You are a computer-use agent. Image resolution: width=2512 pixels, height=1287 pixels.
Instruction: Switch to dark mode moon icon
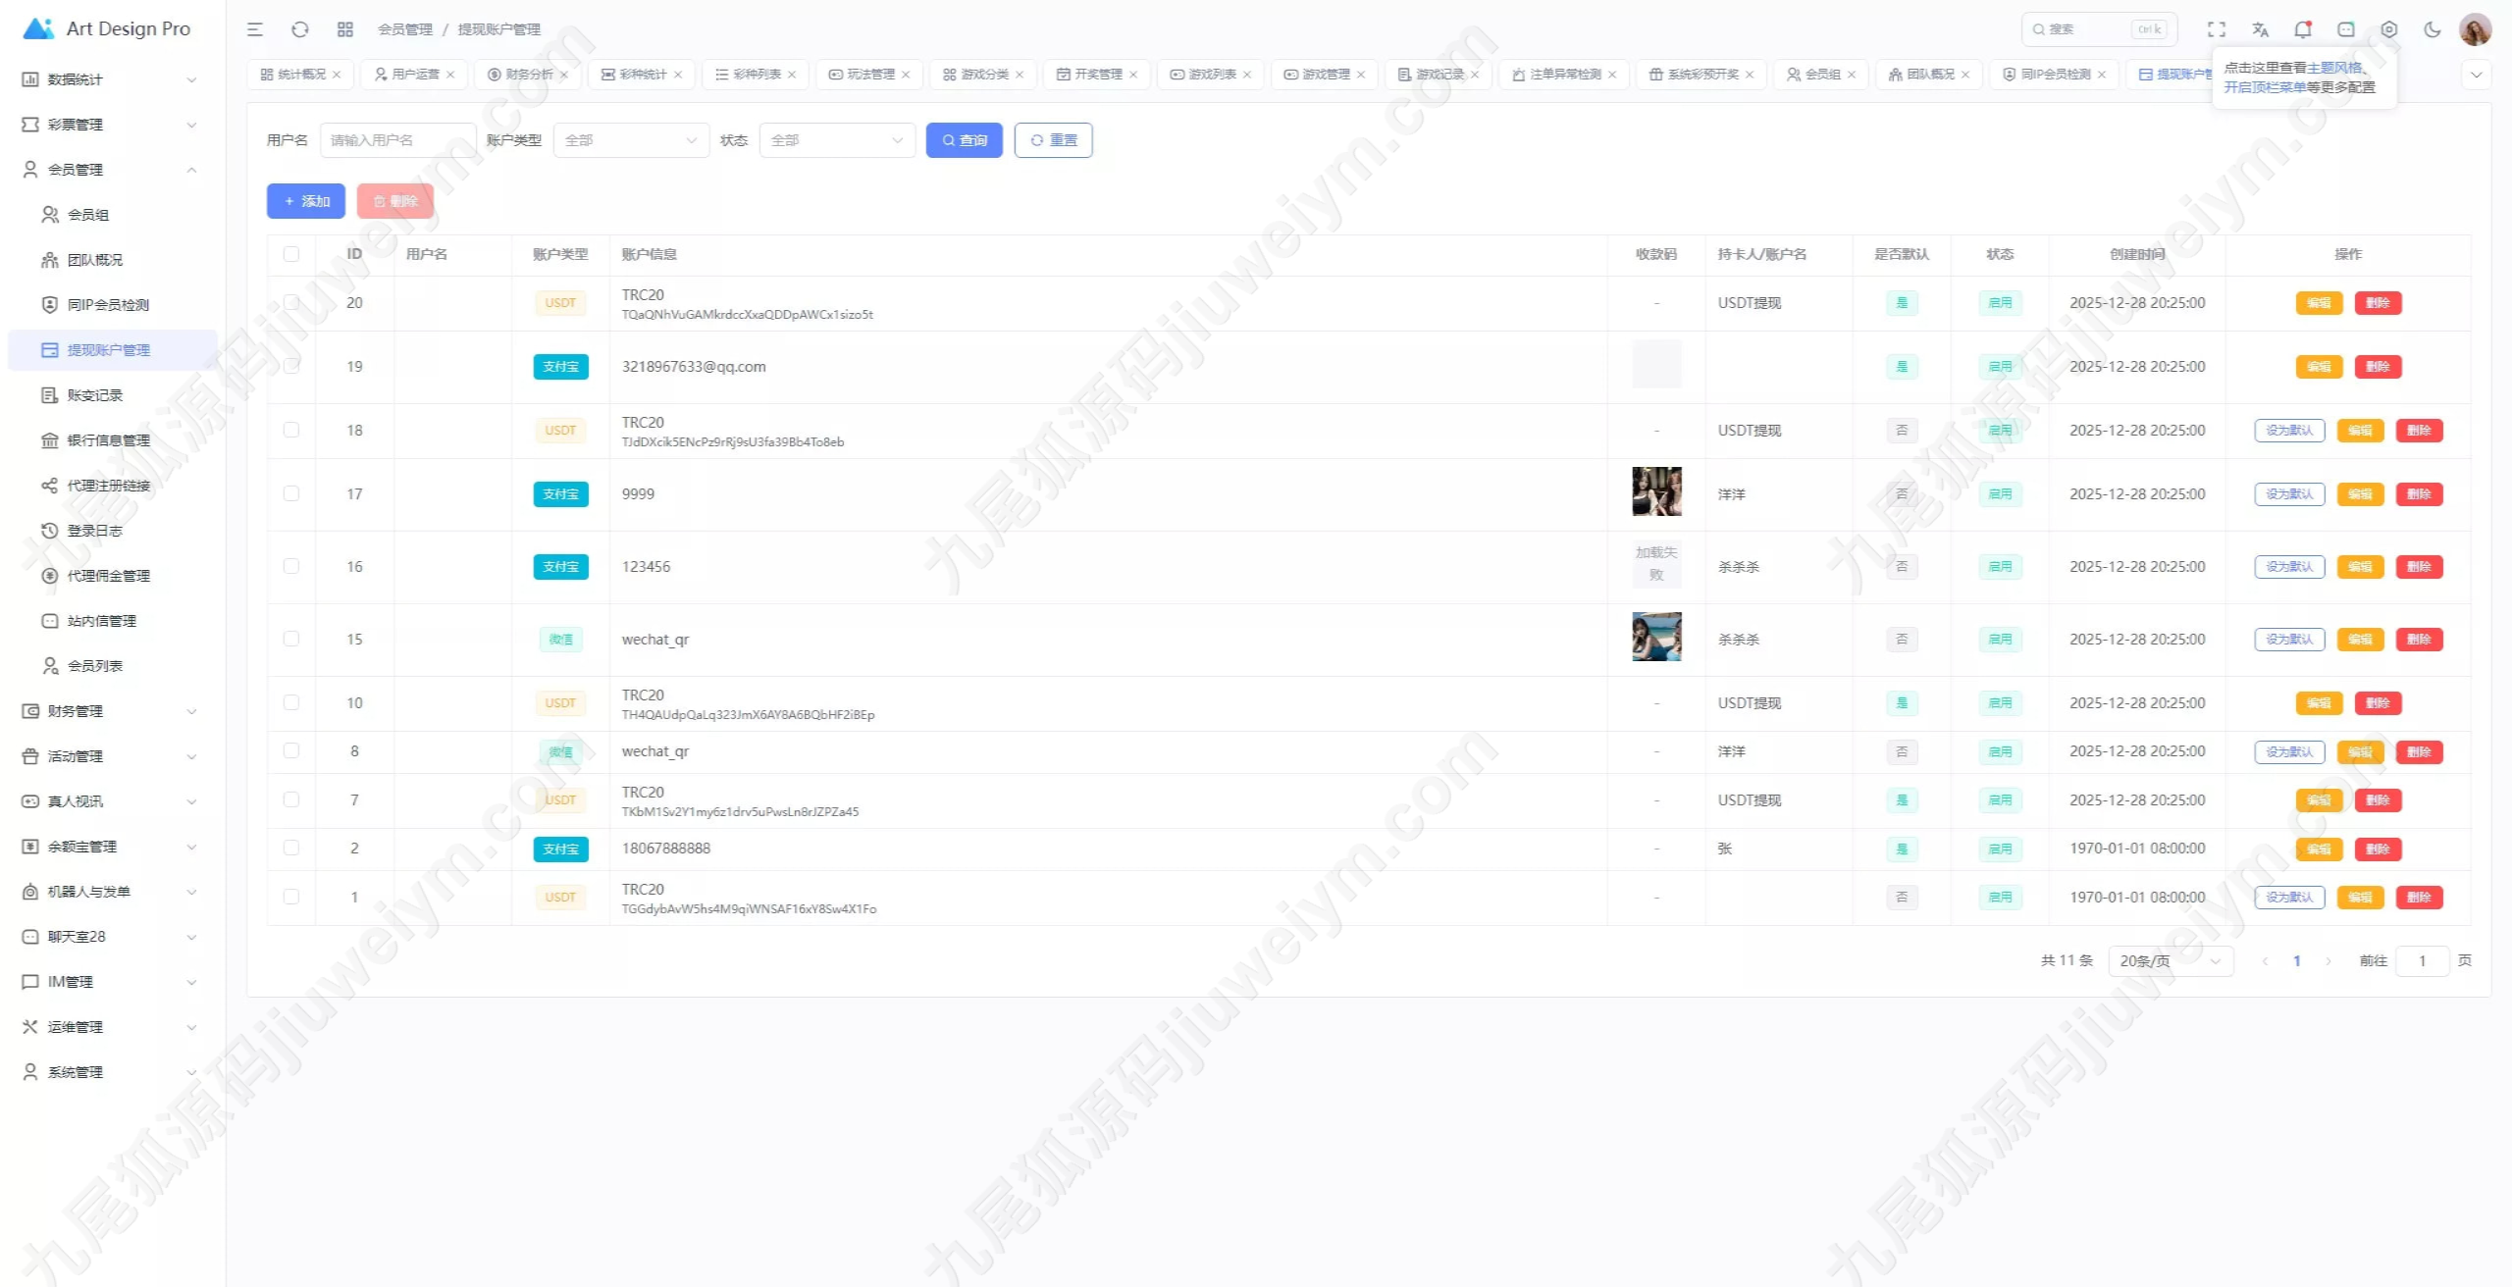2433,29
